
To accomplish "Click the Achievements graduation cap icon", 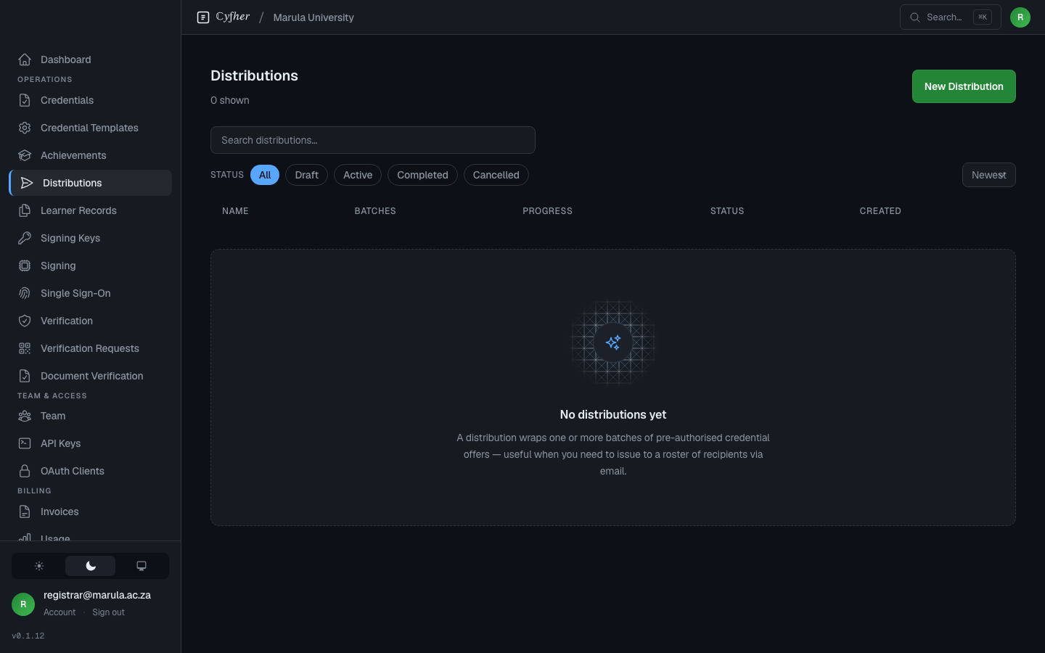I will 25,155.
